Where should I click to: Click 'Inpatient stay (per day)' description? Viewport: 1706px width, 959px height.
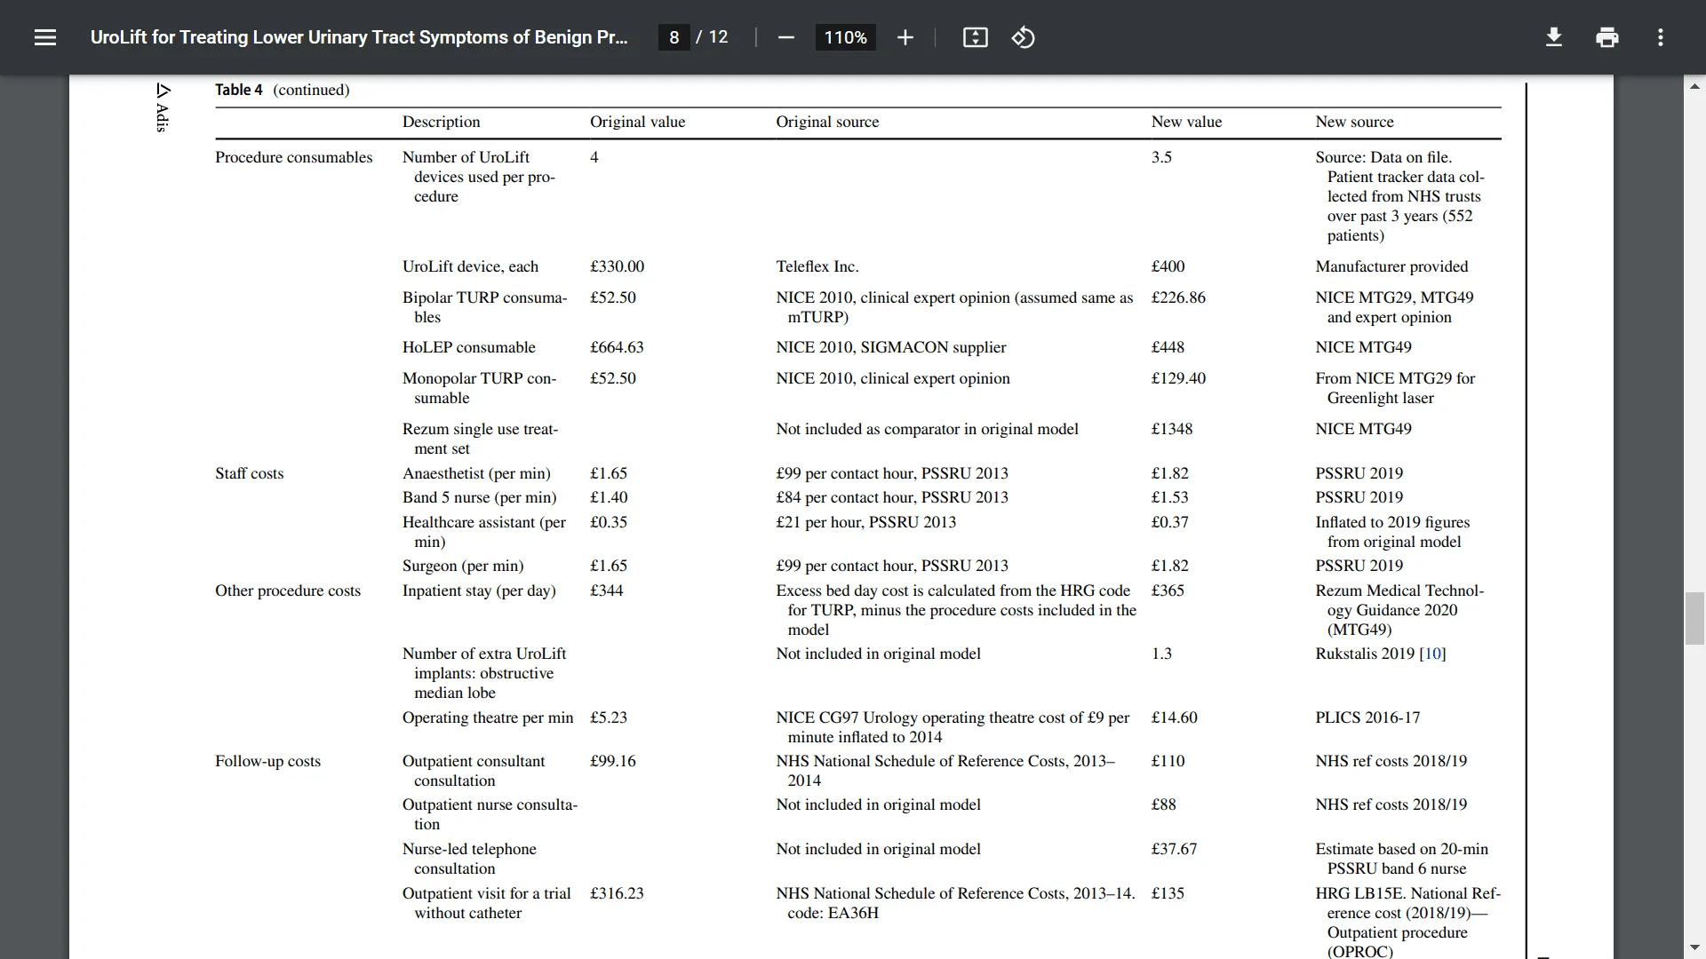click(479, 590)
